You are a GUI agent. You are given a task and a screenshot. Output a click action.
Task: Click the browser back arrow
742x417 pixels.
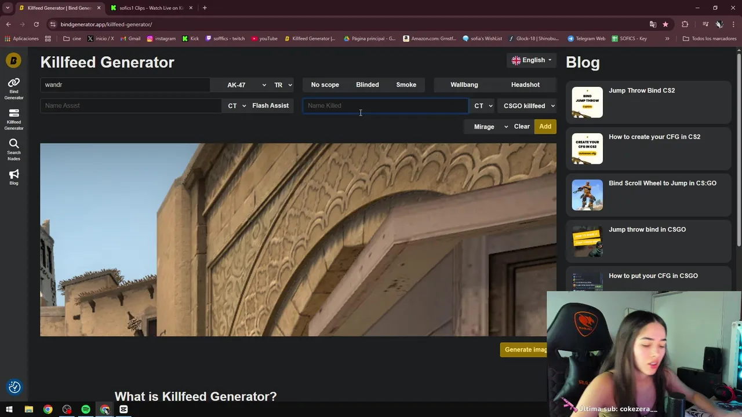point(9,24)
